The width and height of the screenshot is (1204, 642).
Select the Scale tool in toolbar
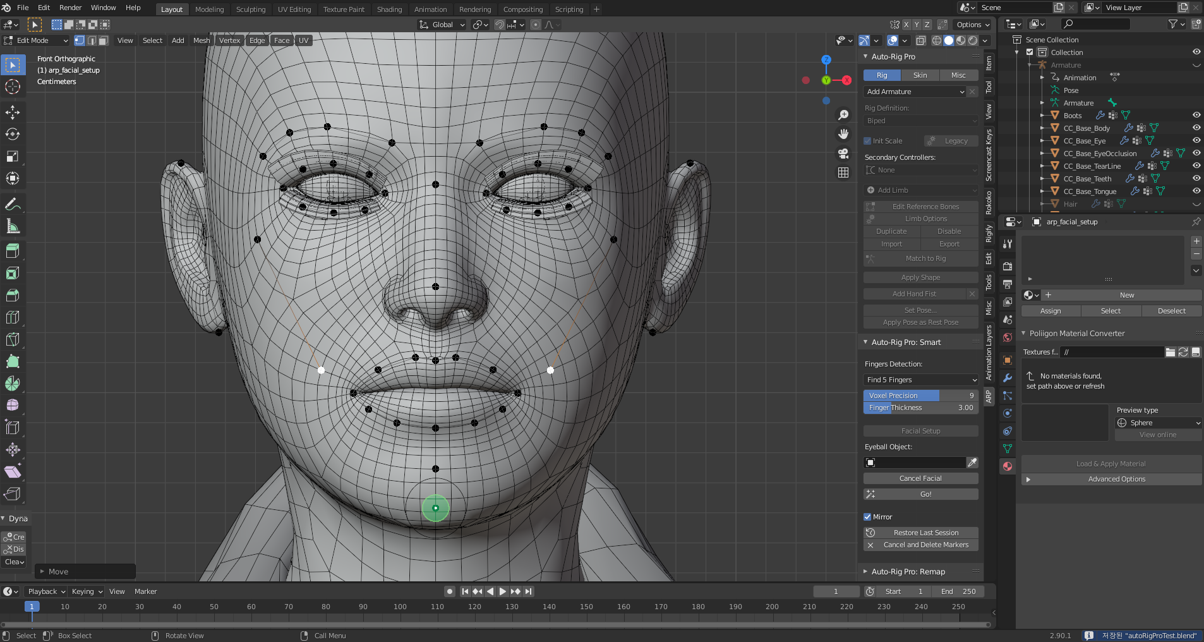pyautogui.click(x=13, y=157)
